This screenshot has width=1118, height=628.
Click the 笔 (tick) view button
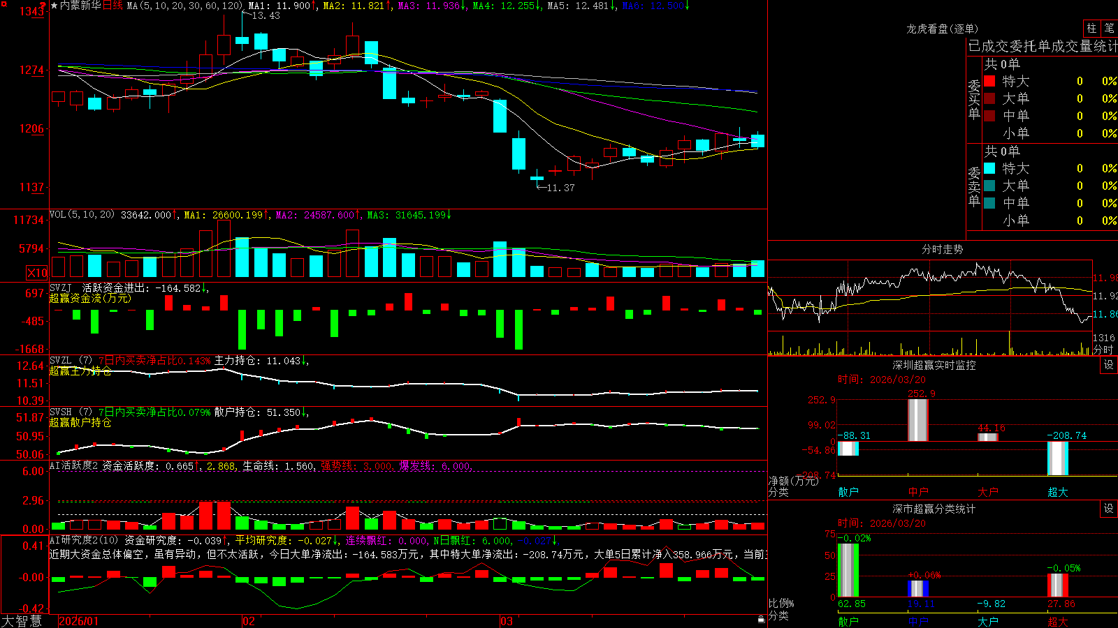tap(1109, 28)
